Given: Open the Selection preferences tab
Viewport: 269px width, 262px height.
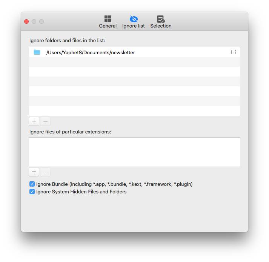Looking at the screenshot, I should (x=161, y=22).
